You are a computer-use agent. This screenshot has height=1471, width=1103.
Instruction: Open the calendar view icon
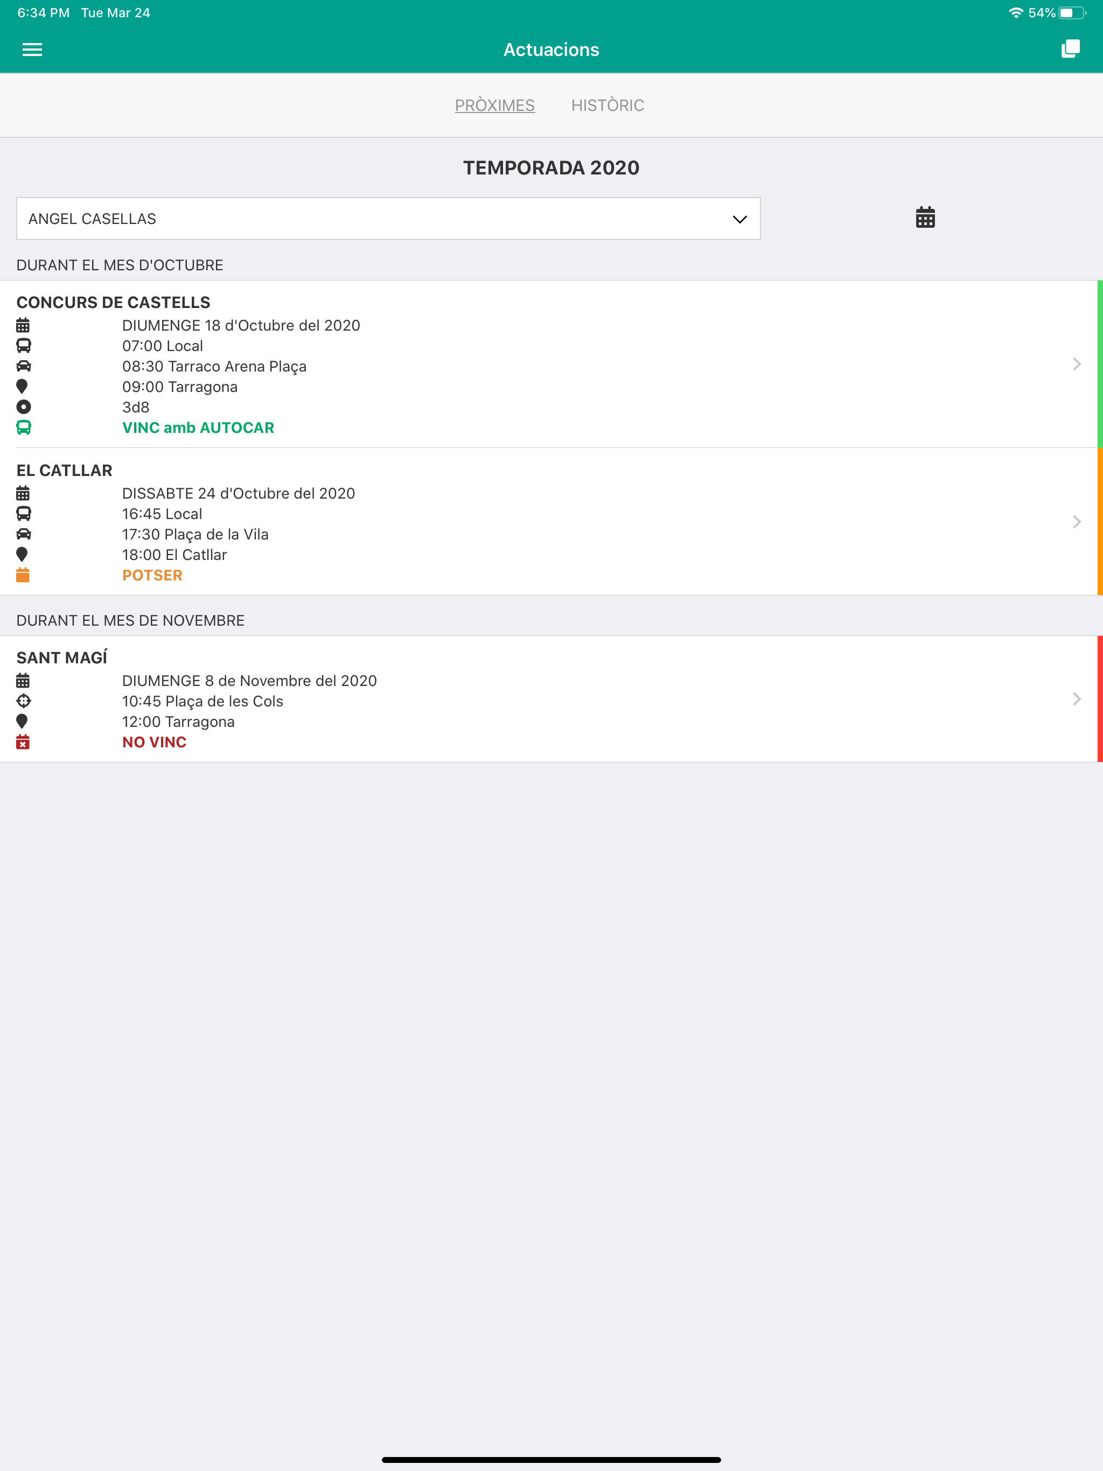pos(925,218)
